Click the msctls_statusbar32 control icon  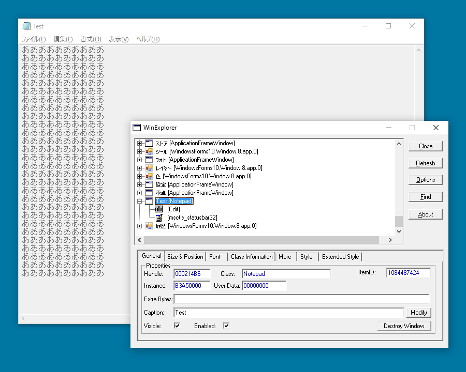[x=159, y=218]
